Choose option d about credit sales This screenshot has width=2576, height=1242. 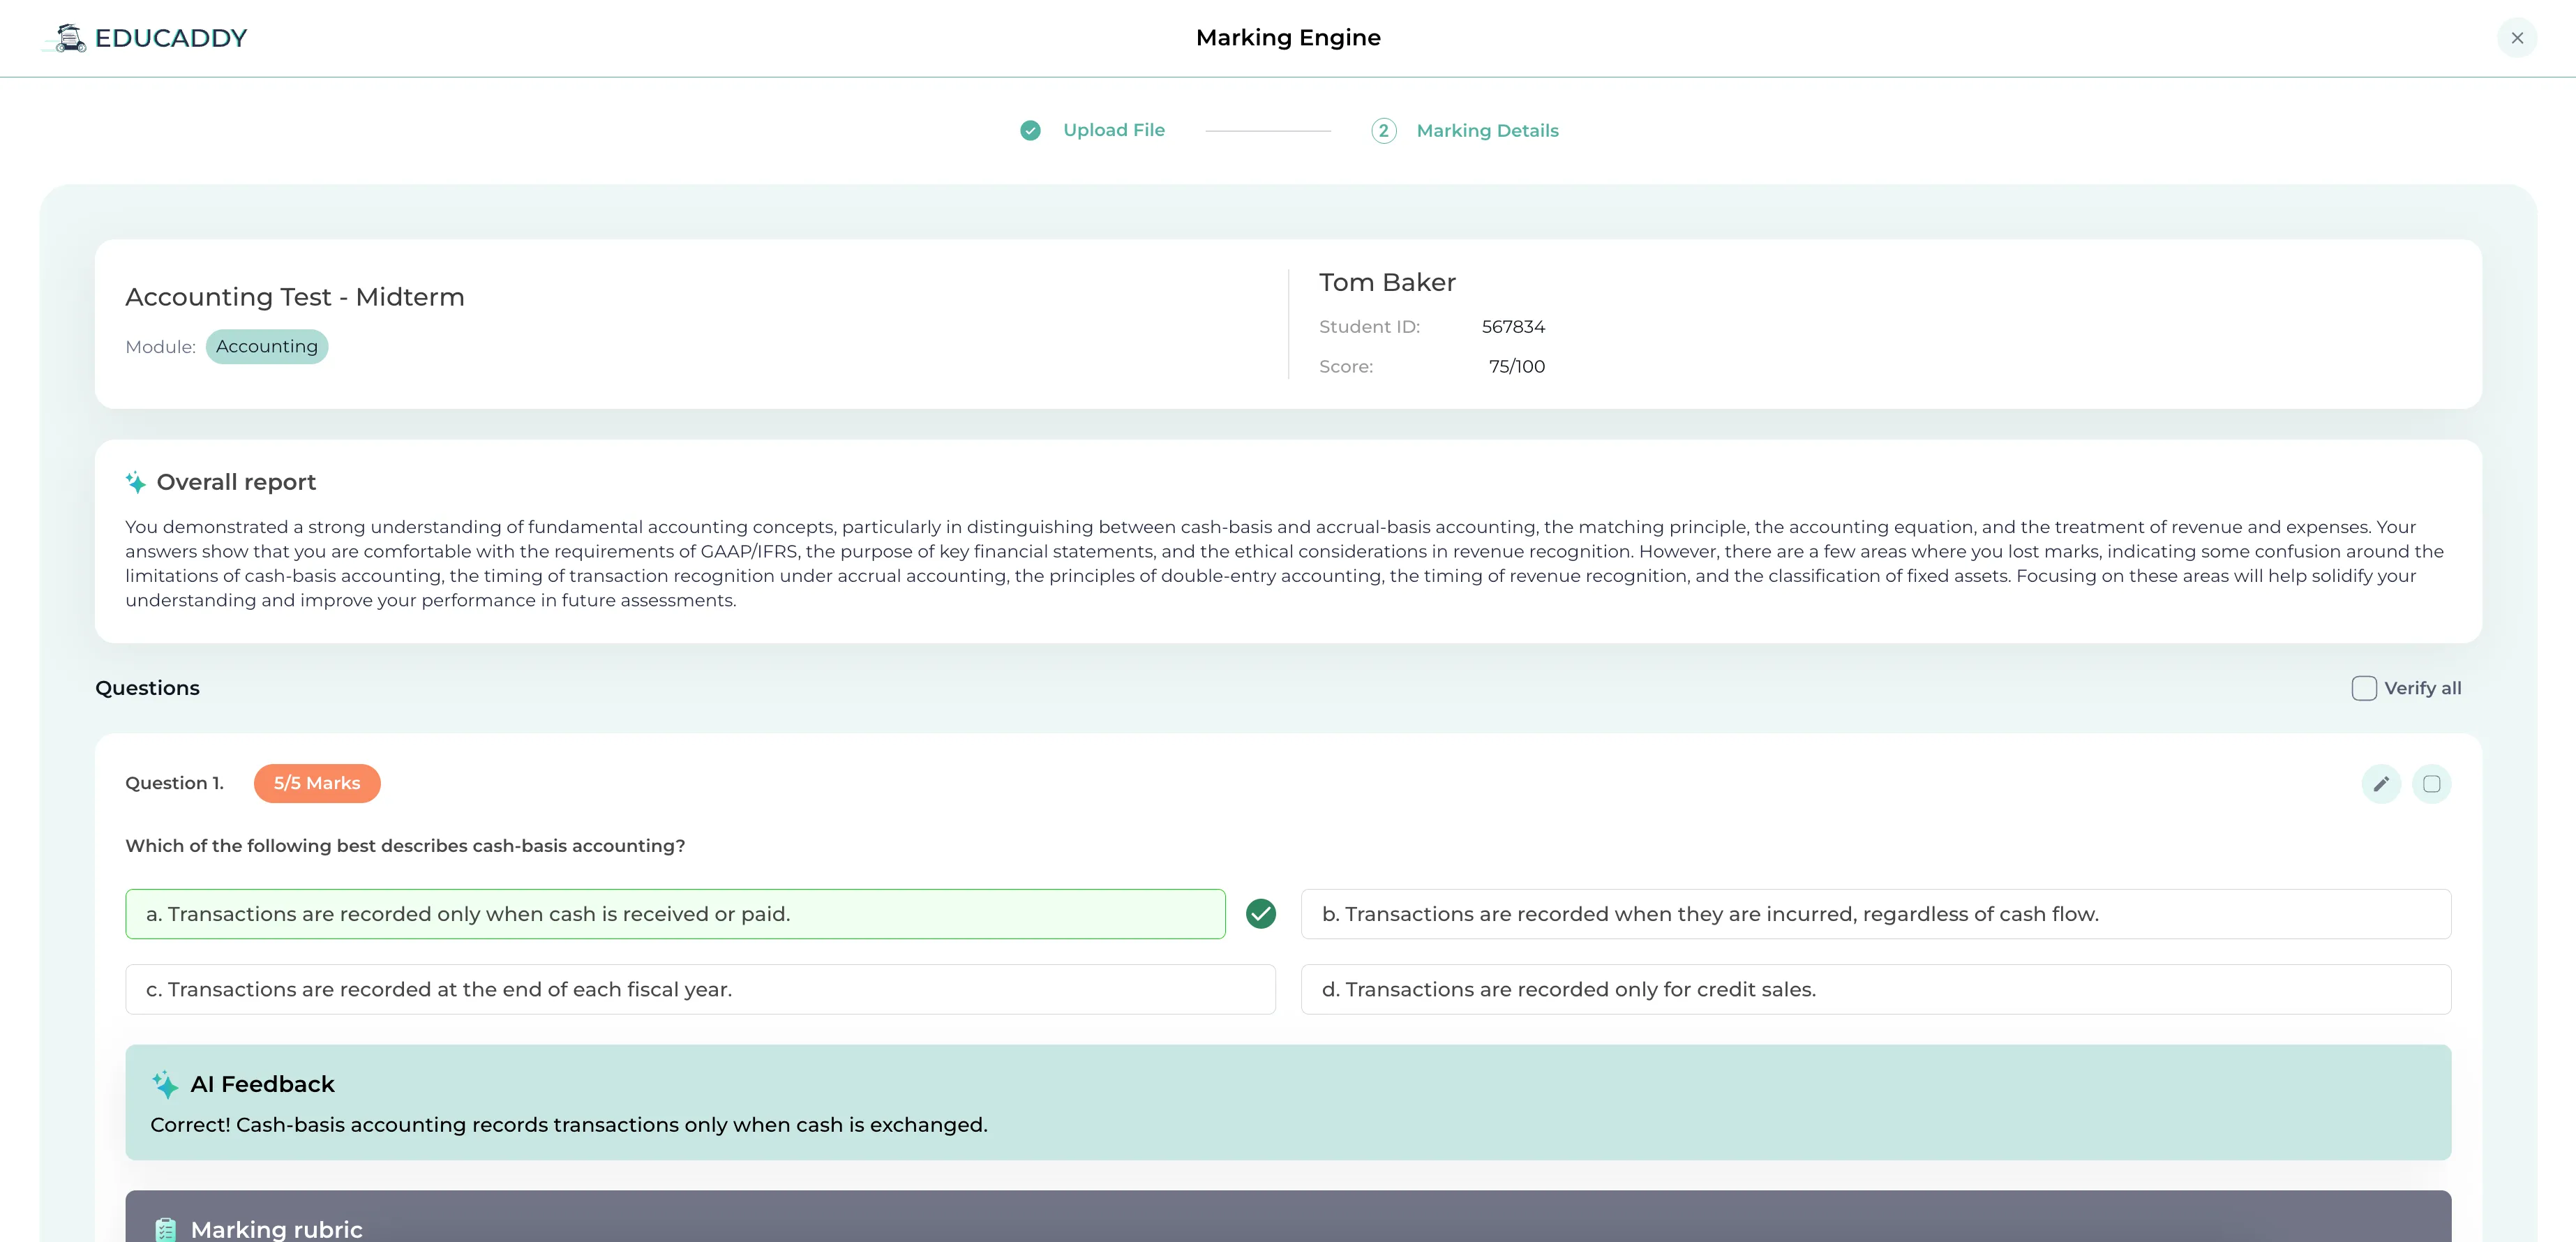[1875, 989]
